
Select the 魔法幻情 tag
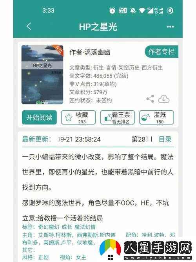coord(85,227)
